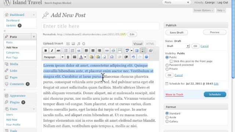Screen dimensions: 235x132
Task: Paste from Word icon
Action: click(98, 57)
